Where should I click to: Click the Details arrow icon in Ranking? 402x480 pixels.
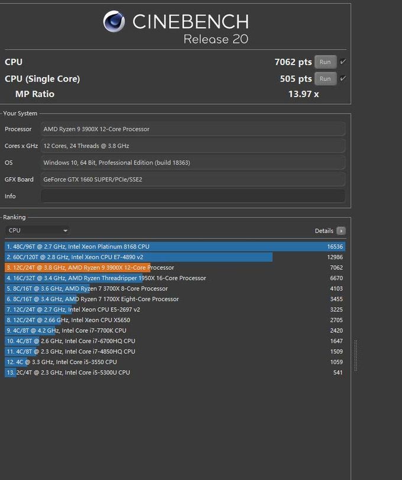pos(341,231)
